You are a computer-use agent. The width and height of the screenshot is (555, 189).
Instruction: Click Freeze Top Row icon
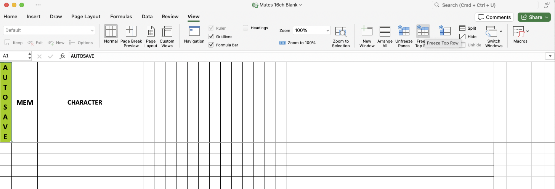[423, 31]
